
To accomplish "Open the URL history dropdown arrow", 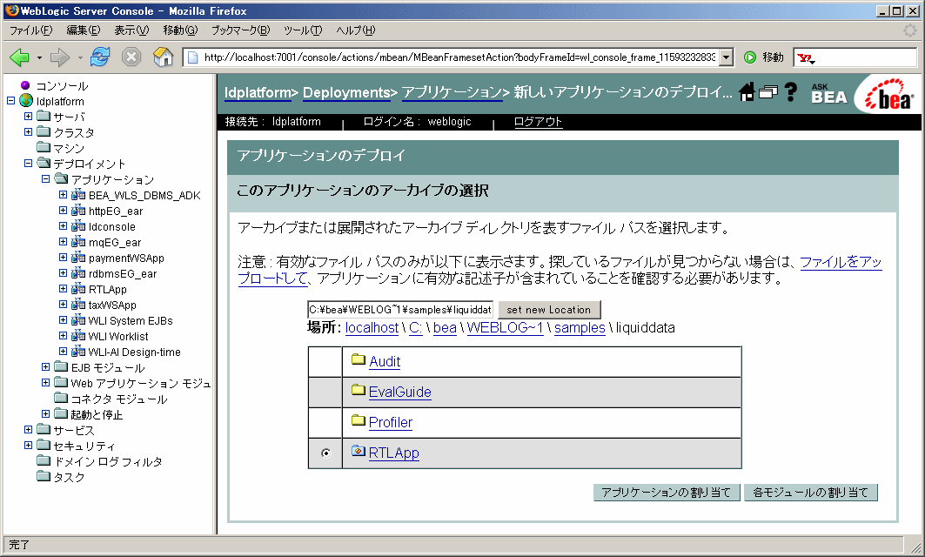I will [727, 57].
